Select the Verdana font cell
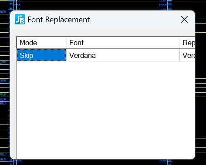Image resolution: width=206 pixels, height=165 pixels. pos(123,55)
